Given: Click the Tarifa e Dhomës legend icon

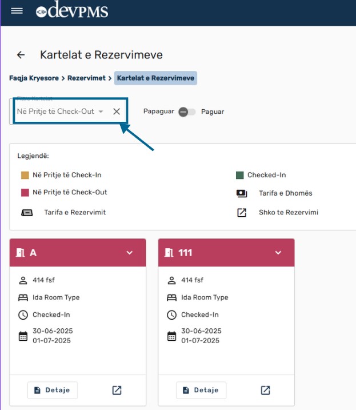Looking at the screenshot, I should [x=242, y=193].
